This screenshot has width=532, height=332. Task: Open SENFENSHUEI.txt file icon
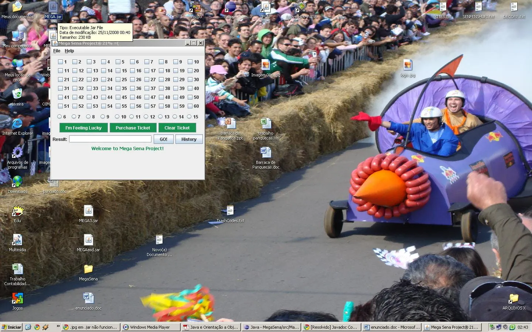click(x=478, y=10)
